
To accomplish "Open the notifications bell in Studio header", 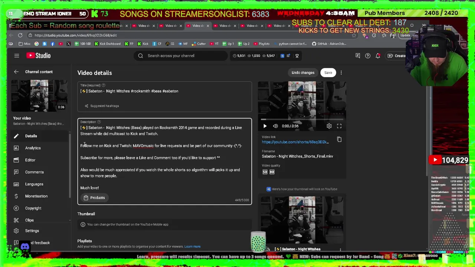I will (378, 56).
